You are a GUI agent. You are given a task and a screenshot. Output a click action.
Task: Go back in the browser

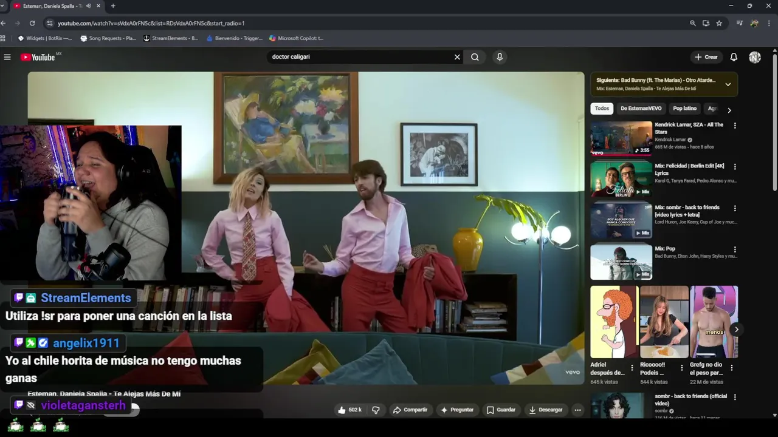3,23
